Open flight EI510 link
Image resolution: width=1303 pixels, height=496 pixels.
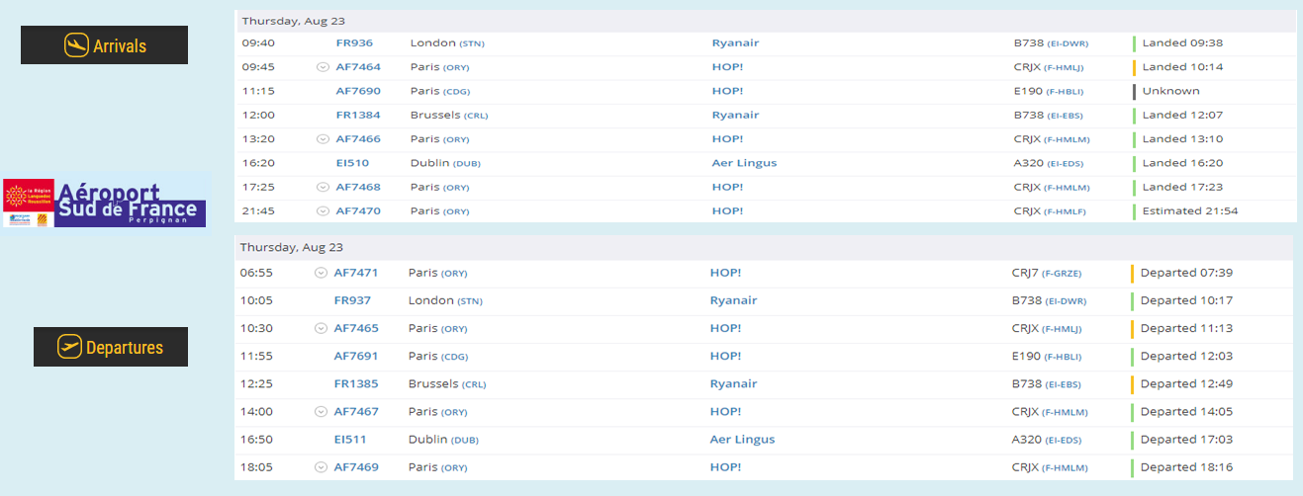click(352, 163)
